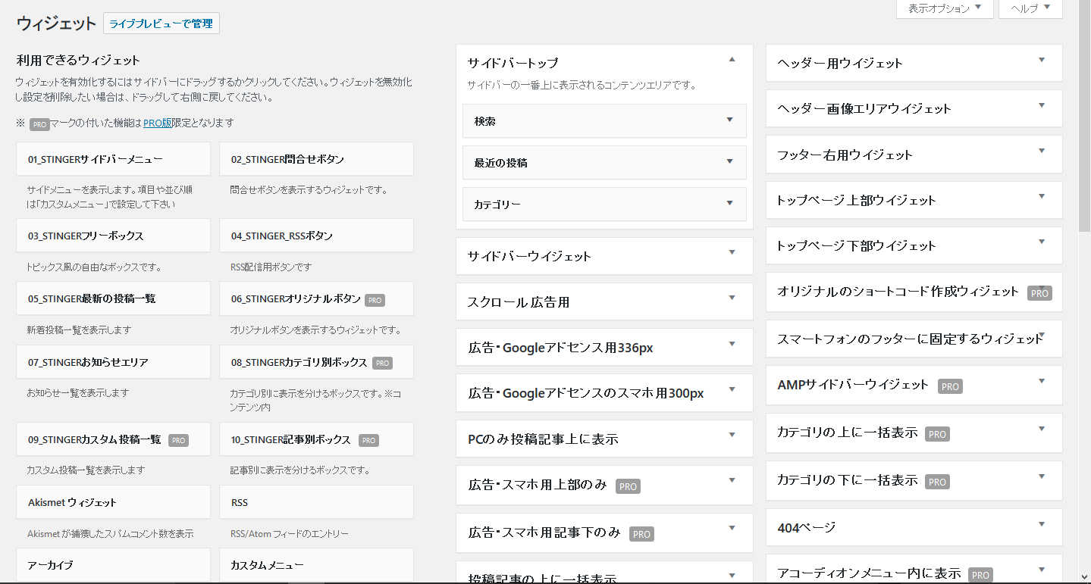Expand the 404ページ widget area
Screen dimensions: 1091x584
(1040, 526)
